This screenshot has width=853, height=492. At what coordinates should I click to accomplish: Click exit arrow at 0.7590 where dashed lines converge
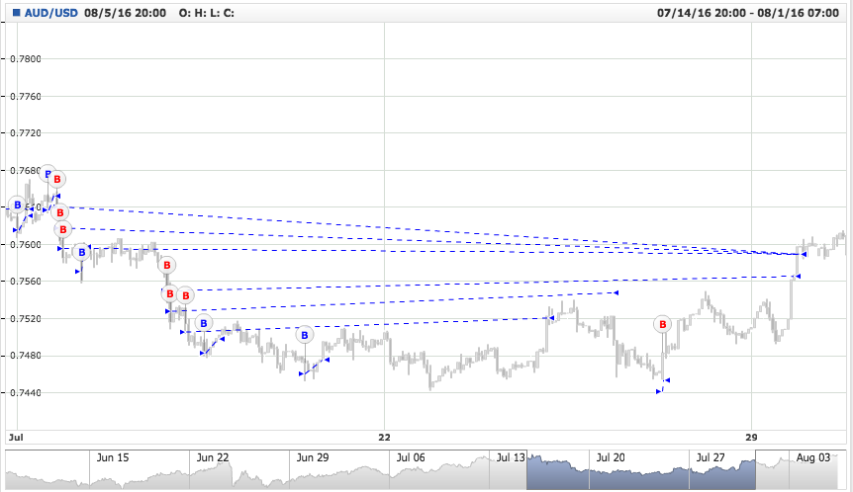coord(804,254)
